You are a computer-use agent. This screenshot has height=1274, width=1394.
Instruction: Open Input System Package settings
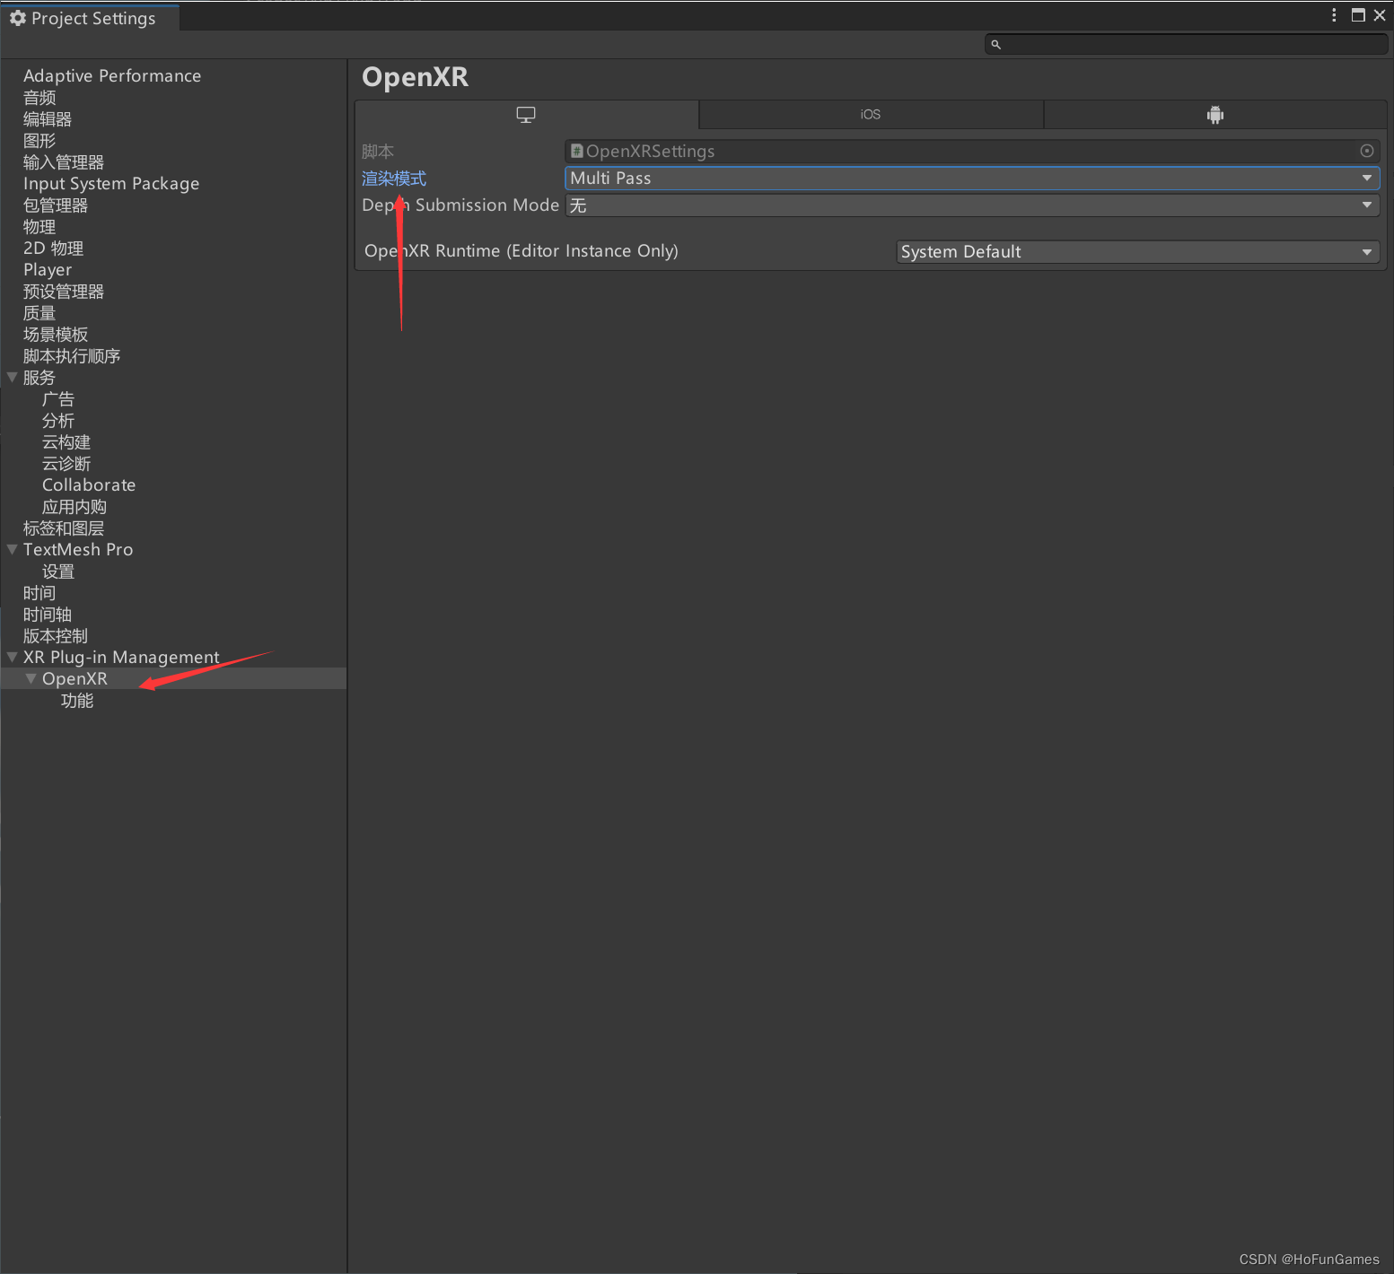point(111,184)
